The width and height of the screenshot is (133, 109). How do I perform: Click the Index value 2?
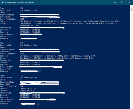pos(20,47)
